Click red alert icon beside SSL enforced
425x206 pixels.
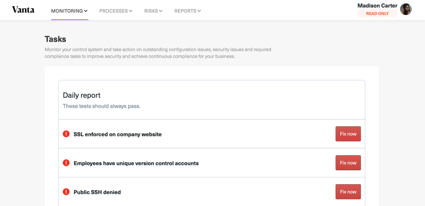(66, 134)
